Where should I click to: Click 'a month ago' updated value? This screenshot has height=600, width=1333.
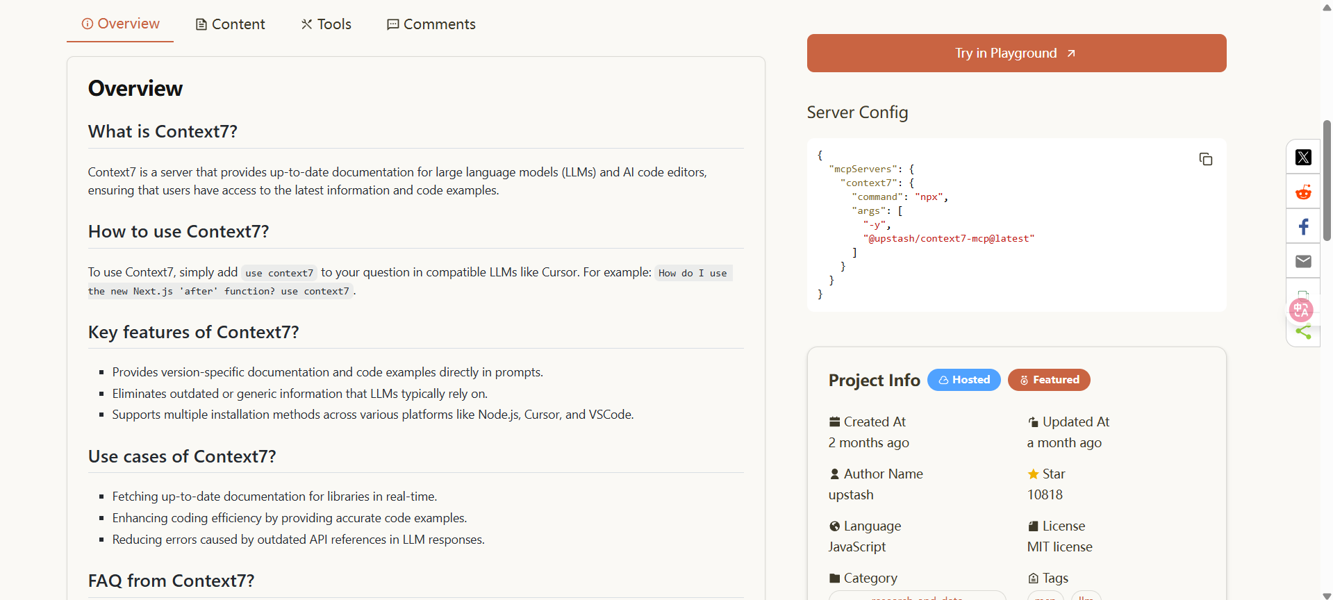(x=1064, y=442)
